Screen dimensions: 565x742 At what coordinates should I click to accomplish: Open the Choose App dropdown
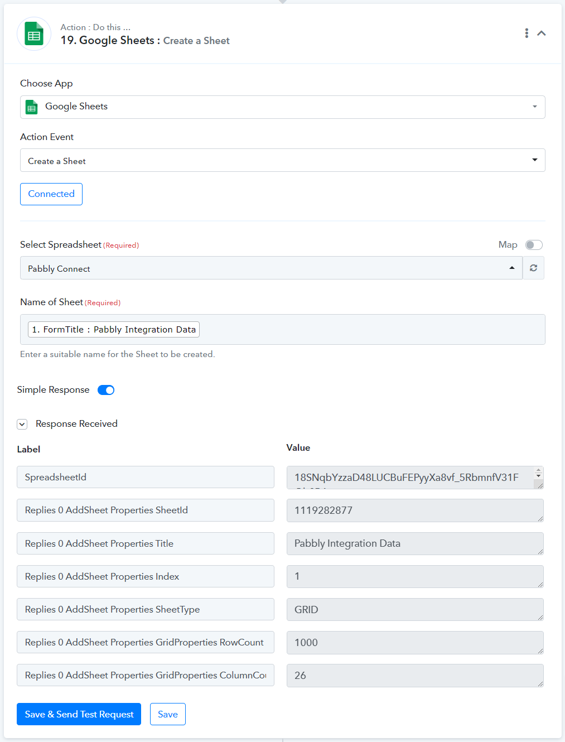point(283,107)
